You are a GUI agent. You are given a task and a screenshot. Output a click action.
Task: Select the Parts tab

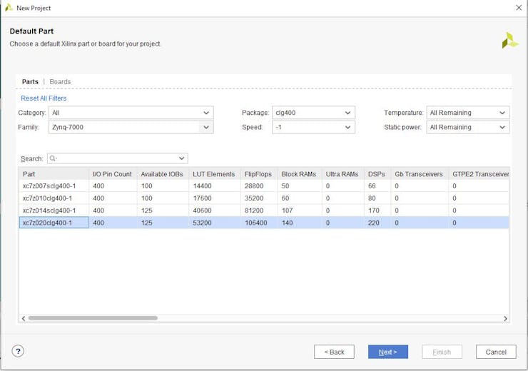(30, 82)
